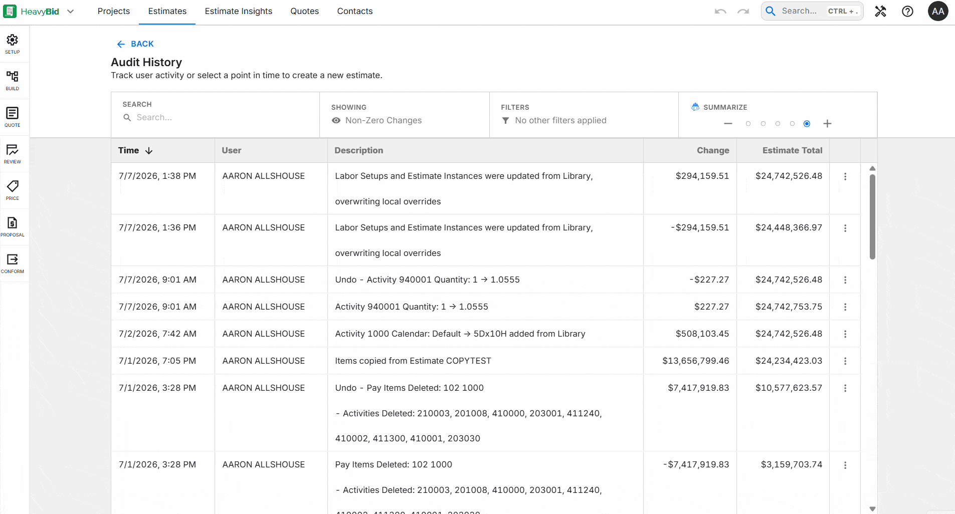Image resolution: width=955 pixels, height=514 pixels.
Task: Open the Price sidebar section
Action: tap(13, 190)
